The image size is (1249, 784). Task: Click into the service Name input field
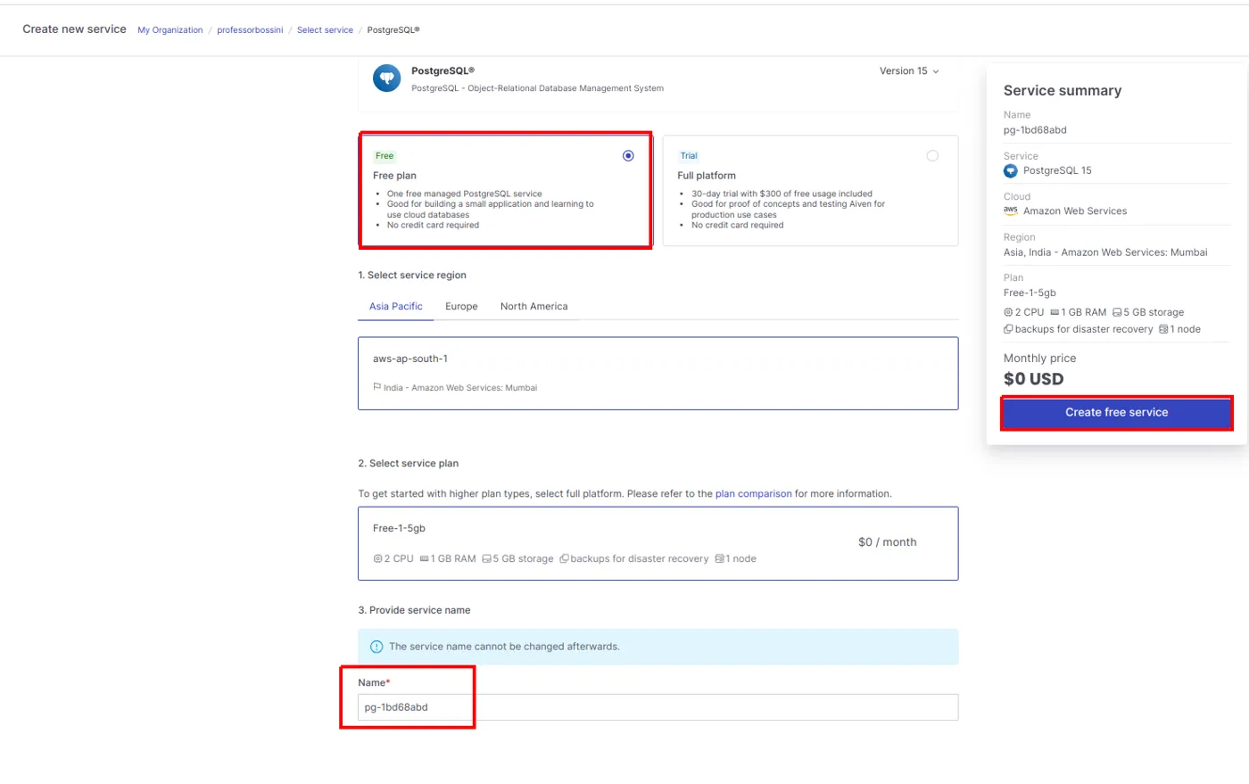point(658,707)
